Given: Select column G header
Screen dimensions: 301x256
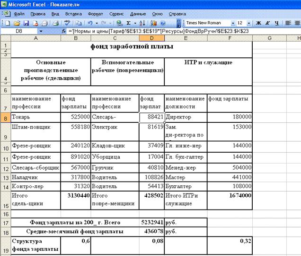Looking at the screenshot, I should coord(269,38).
